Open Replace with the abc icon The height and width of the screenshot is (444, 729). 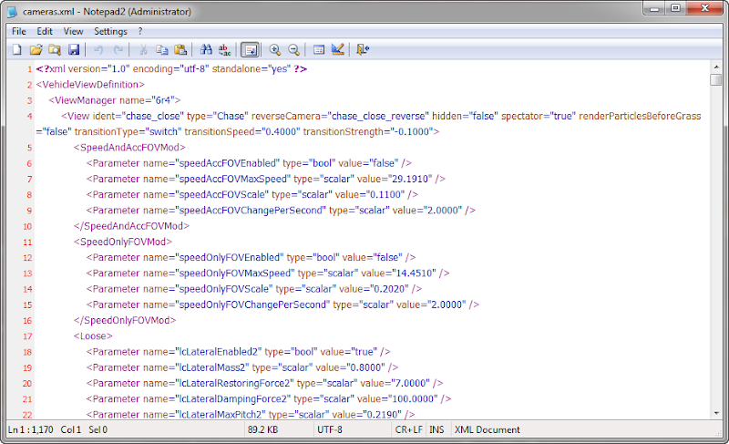(x=224, y=50)
